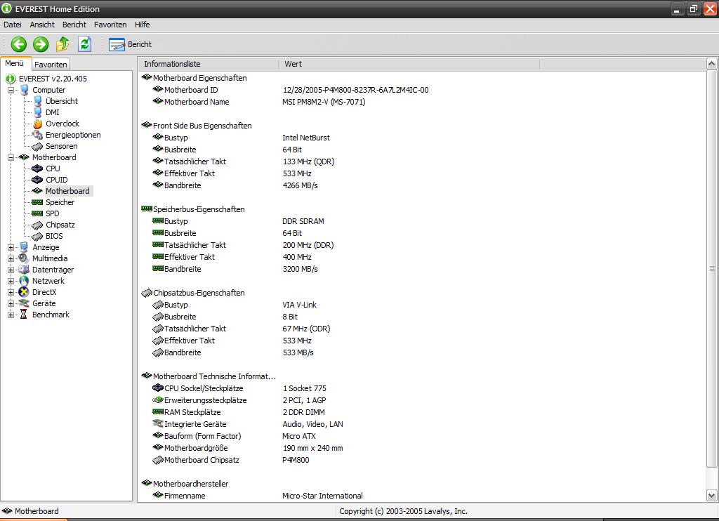Image resolution: width=719 pixels, height=521 pixels.
Task: Select the CPUID tree entry
Action: pyautogui.click(x=56, y=180)
